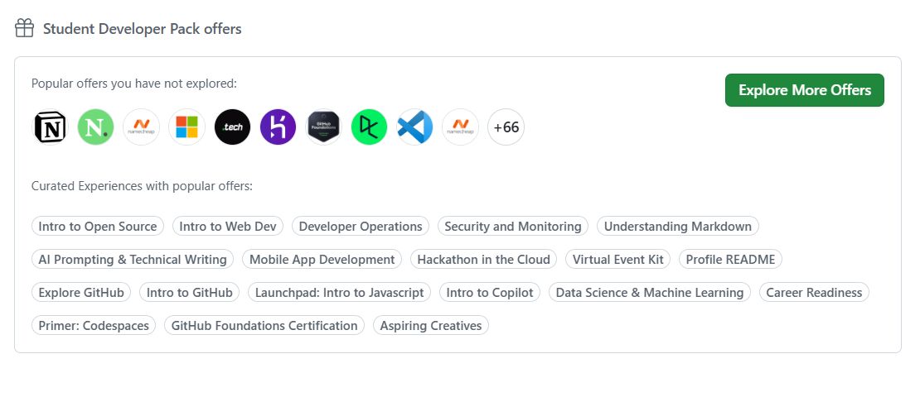Select the Understanding Markdown tag

pos(678,226)
